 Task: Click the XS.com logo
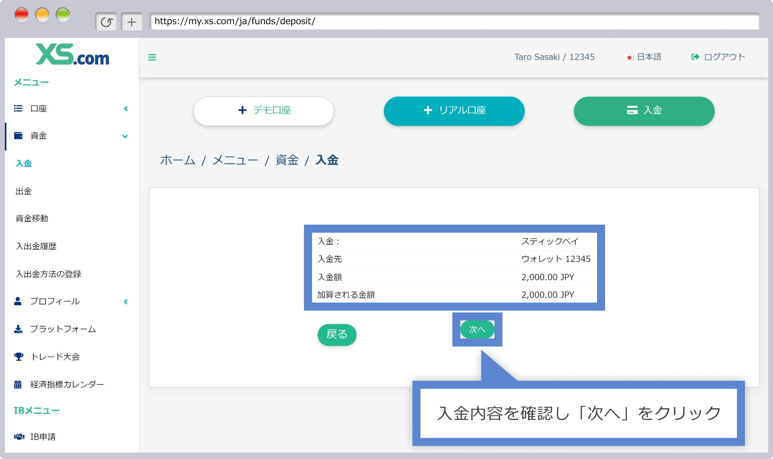click(72, 54)
